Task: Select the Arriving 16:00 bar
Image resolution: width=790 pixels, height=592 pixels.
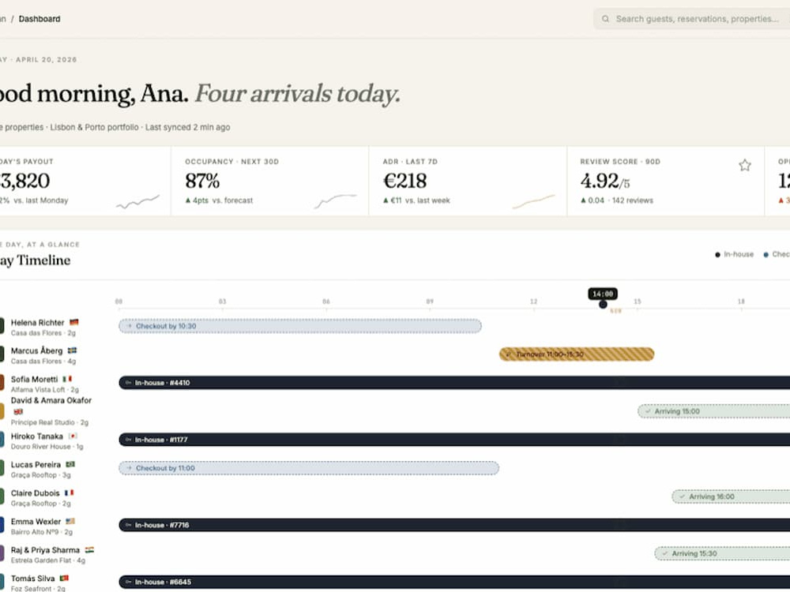Action: tap(731, 496)
